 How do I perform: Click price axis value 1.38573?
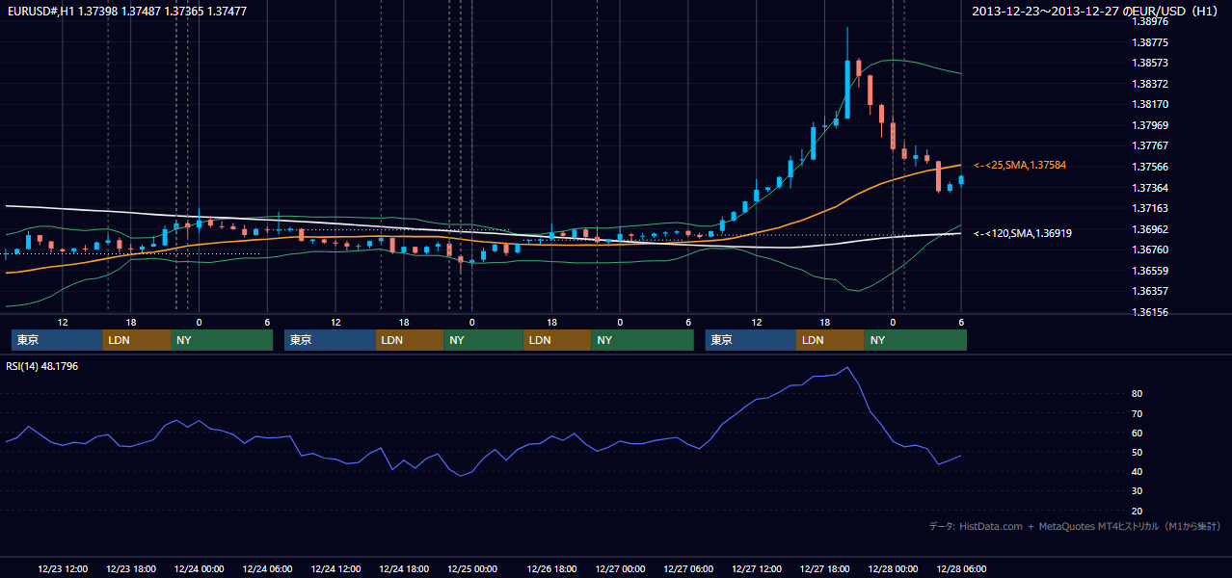(1151, 63)
